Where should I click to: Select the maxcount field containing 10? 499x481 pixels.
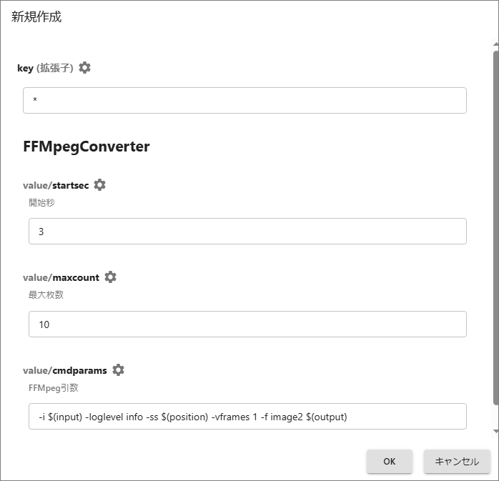pyautogui.click(x=247, y=324)
